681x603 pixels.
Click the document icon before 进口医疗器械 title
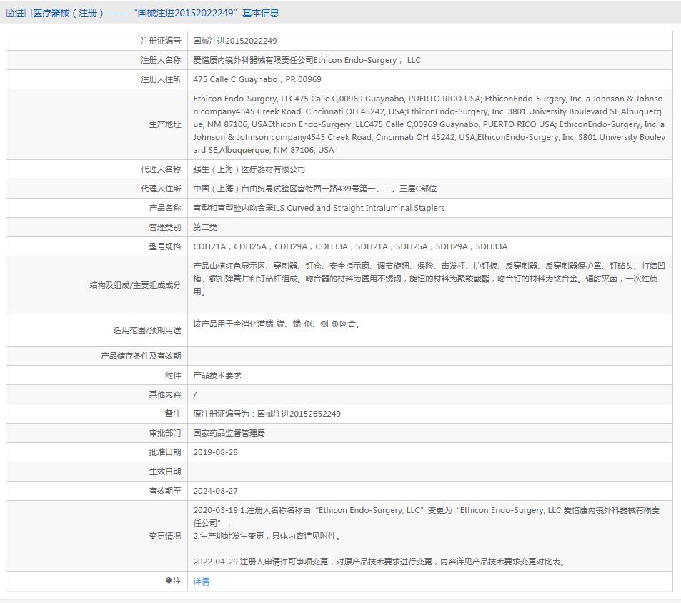click(9, 14)
